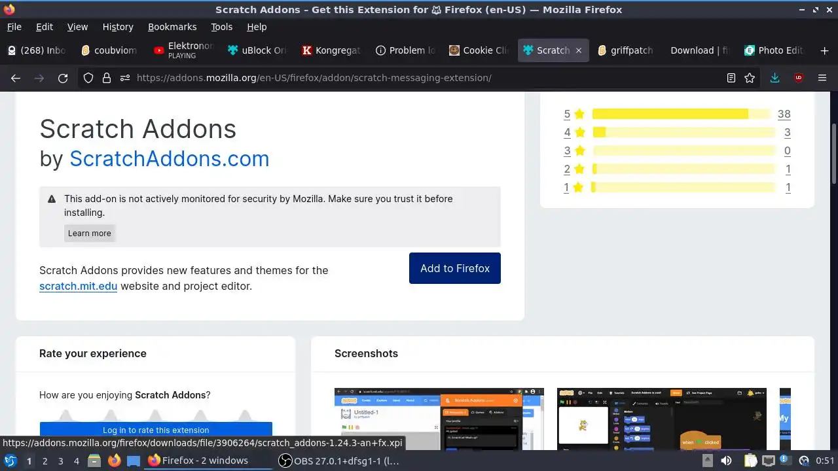Screen dimensions: 838x471
Task: Close the Scratch Addons tab
Action: pyautogui.click(x=578, y=50)
